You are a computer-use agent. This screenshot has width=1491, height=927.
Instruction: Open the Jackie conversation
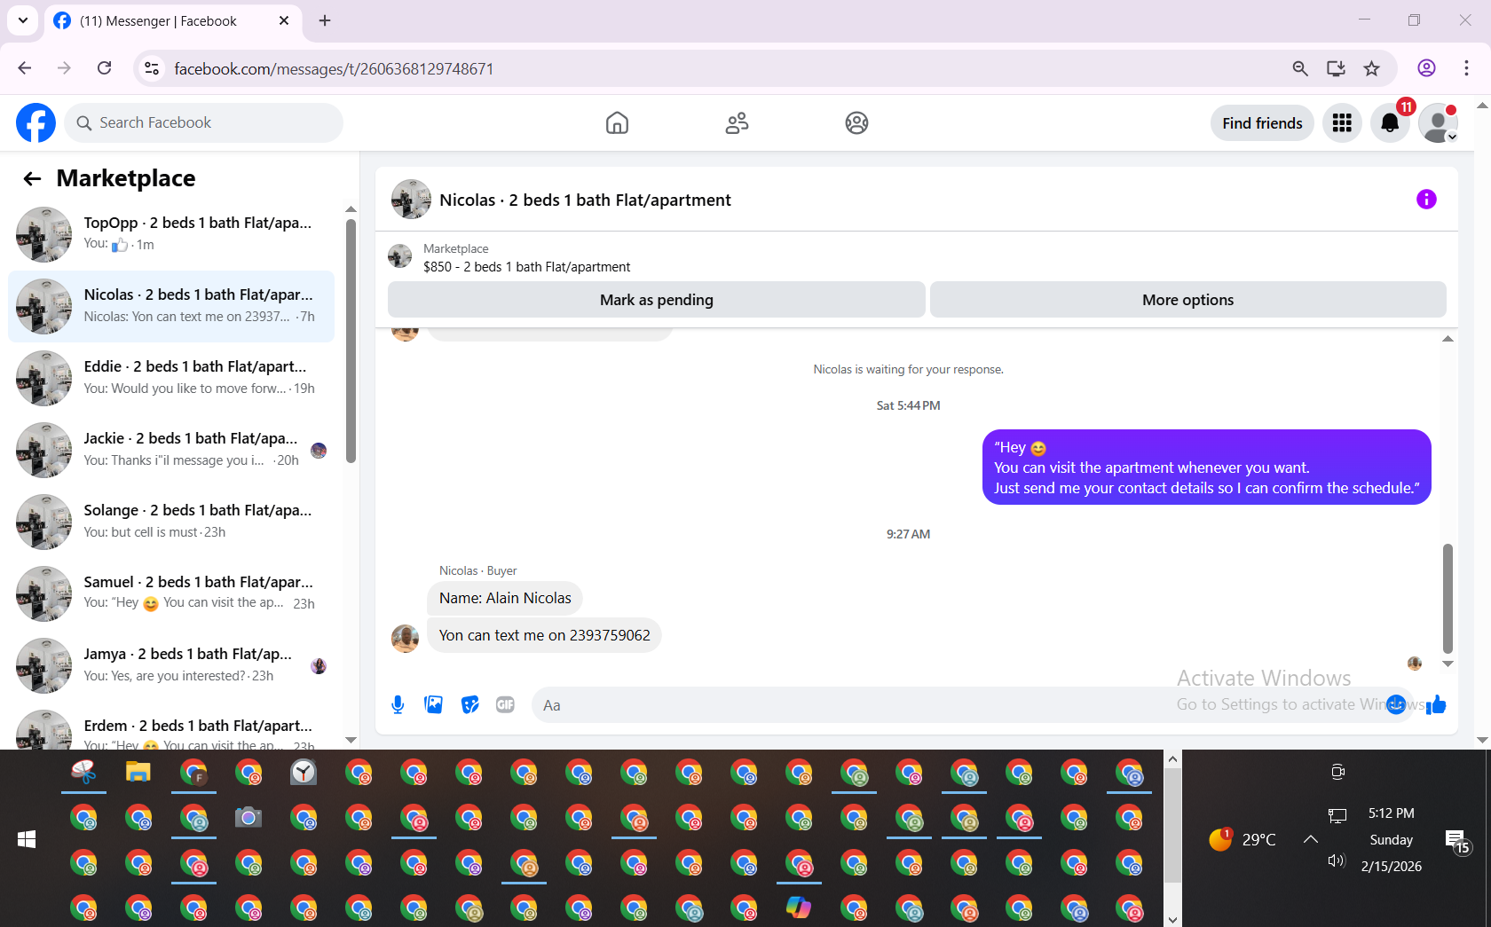171,450
